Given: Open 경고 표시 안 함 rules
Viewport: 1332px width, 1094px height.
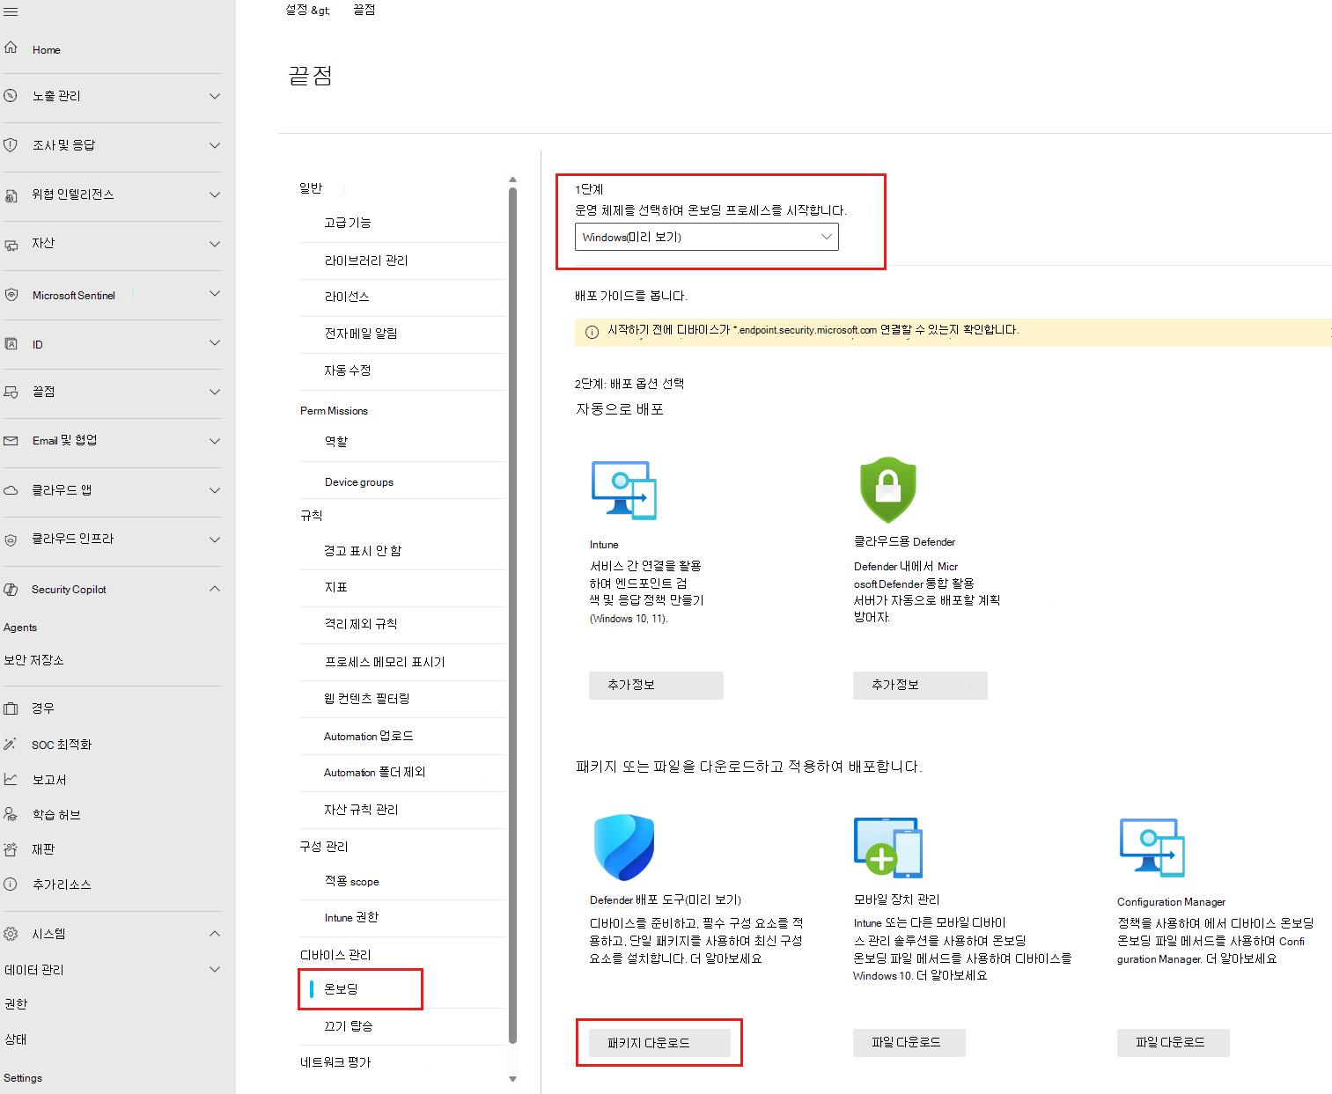Looking at the screenshot, I should 363,551.
